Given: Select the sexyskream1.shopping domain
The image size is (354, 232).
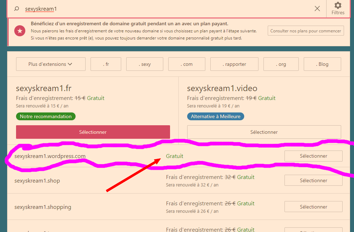Looking at the screenshot, I should (x=313, y=207).
